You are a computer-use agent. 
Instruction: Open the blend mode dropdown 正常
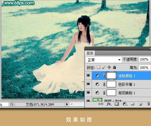(104, 60)
